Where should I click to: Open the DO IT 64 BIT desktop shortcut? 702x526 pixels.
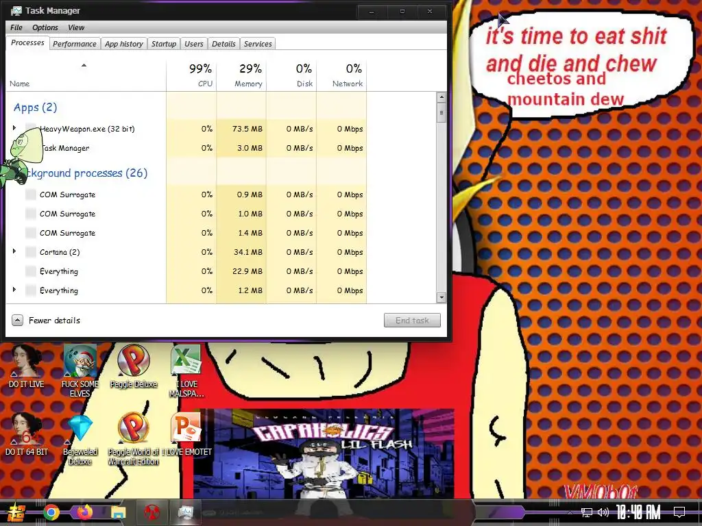point(27,434)
